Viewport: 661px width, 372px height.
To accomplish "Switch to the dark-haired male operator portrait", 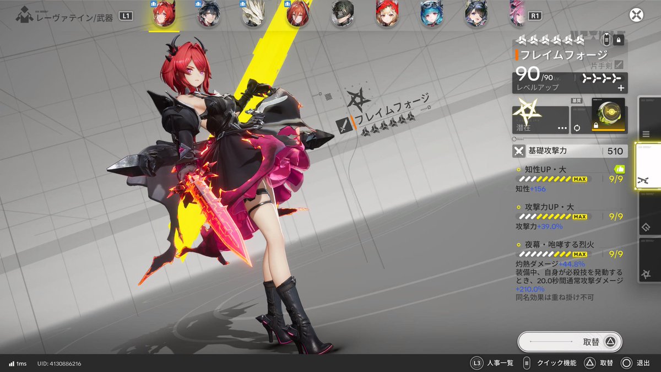I will point(208,14).
